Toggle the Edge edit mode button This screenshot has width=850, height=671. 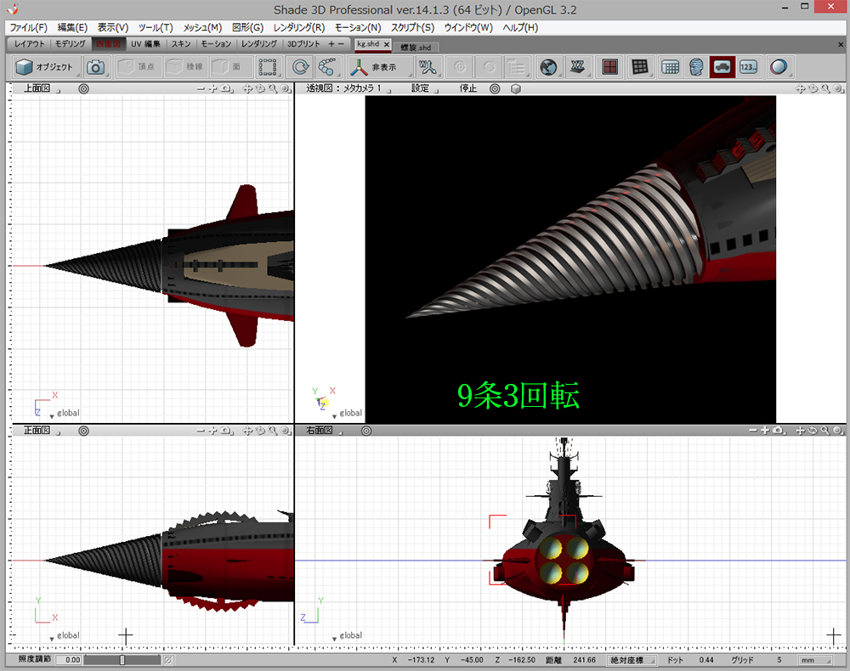[186, 67]
